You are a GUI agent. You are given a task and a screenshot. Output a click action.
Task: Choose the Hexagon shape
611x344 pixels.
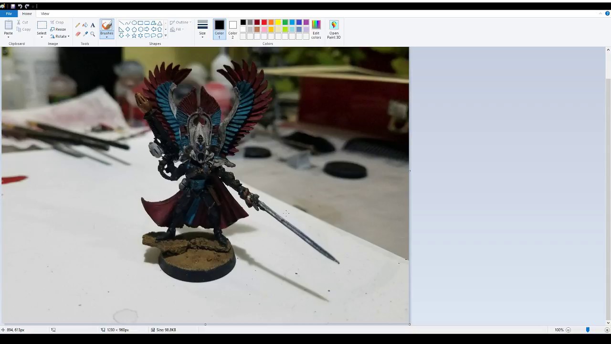pyautogui.click(x=140, y=29)
